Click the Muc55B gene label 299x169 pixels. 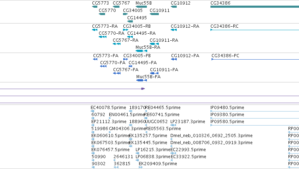click(144, 3)
